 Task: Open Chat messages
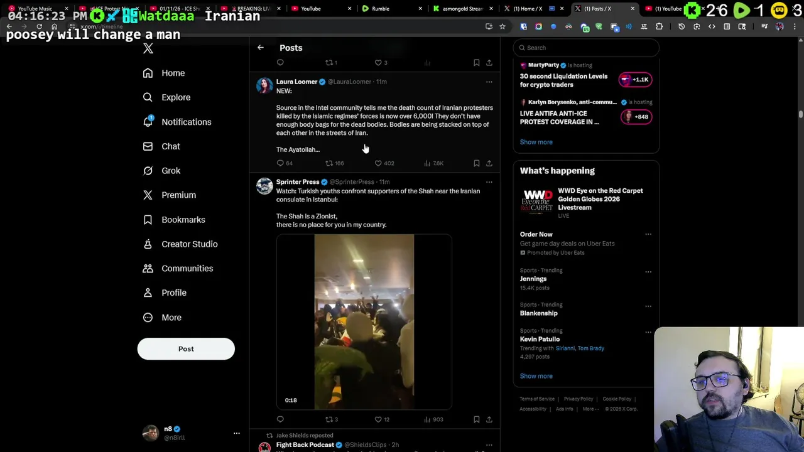coord(161,146)
